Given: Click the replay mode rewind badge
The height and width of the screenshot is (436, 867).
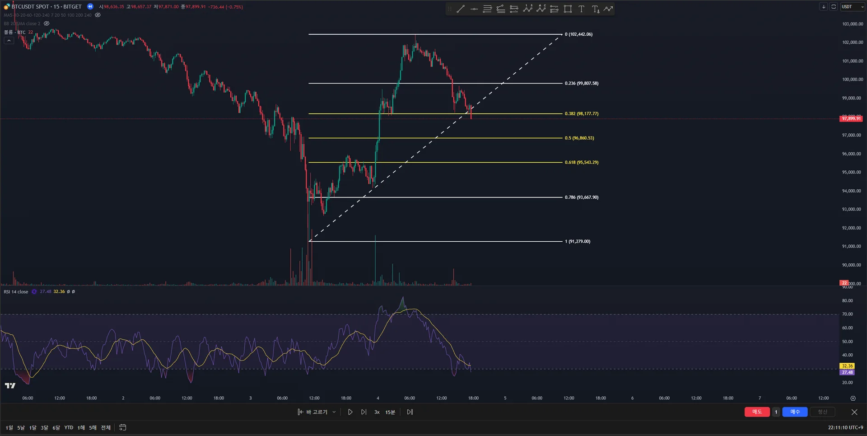Looking at the screenshot, I should (x=90, y=6).
